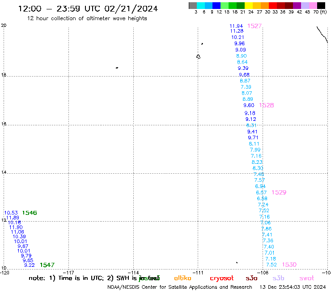This screenshot has width=331, height=291.
Task: Click the 'altika' satellite legend label
Action: pyautogui.click(x=182, y=278)
